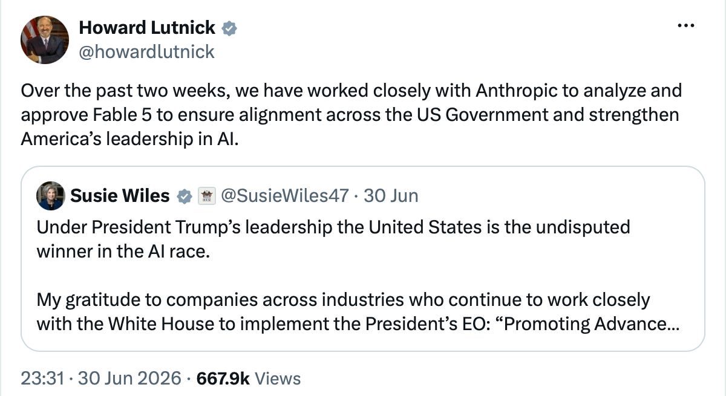726x396 pixels.
Task: Click the verified badge next to Susie Wiles
Action: pyautogui.click(x=184, y=196)
